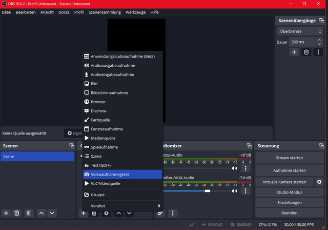This screenshot has height=230, width=328.
Task: Choose Fensteraufnahme source
Action: click(122, 129)
